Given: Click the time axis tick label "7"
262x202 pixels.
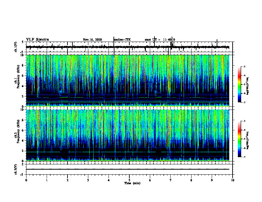Looking at the screenshot, I should 171,180.
